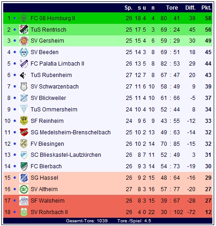
Task: Click the Pkt. column header
Action: point(206,8)
